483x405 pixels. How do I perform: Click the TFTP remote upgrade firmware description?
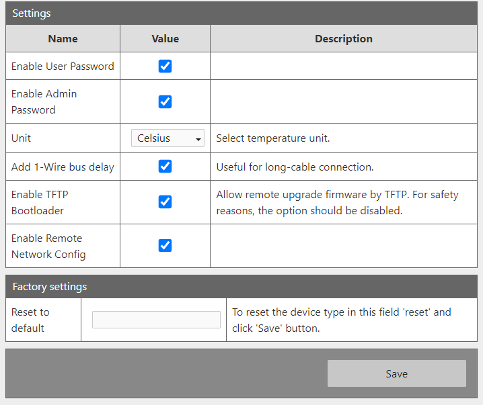tap(336, 202)
